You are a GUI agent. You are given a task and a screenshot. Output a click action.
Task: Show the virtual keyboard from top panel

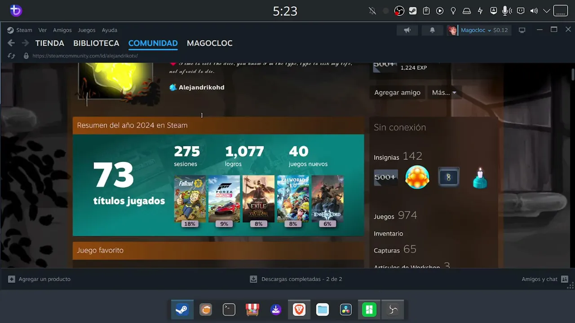click(561, 11)
